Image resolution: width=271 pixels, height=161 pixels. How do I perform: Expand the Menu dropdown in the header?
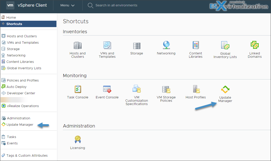pyautogui.click(x=67, y=5)
